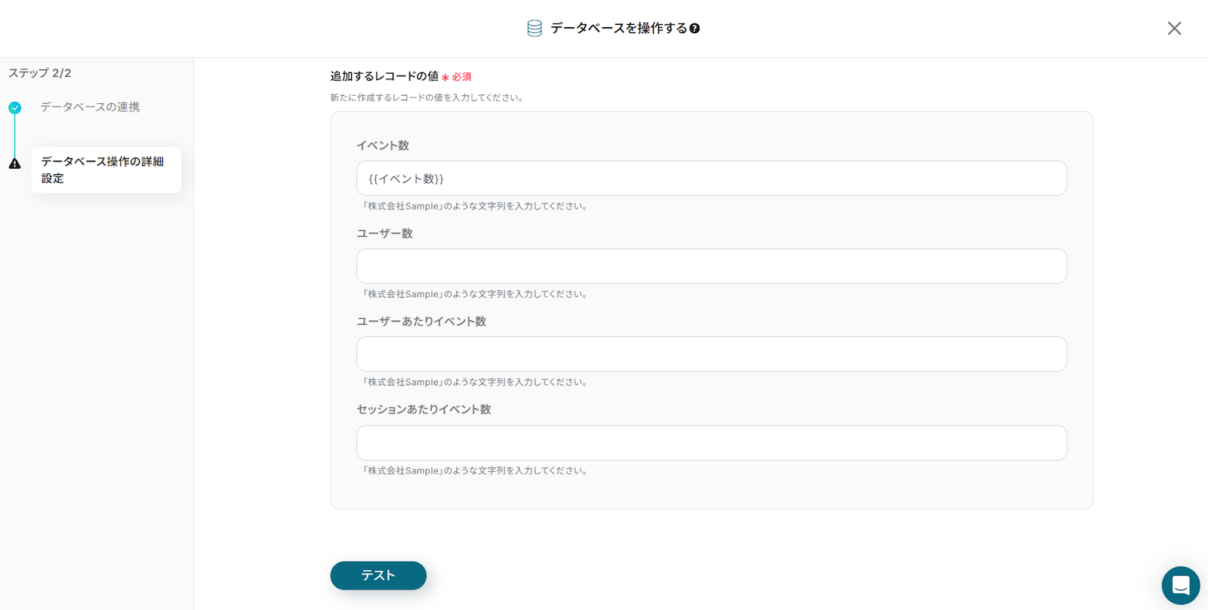Viewport: 1208px width, 610px height.
Task: Click the red 必須 required marker
Action: tap(461, 77)
